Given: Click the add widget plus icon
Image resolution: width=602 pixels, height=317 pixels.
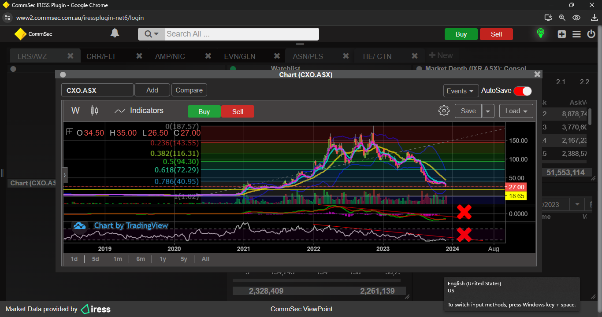Looking at the screenshot, I should coord(561,34).
